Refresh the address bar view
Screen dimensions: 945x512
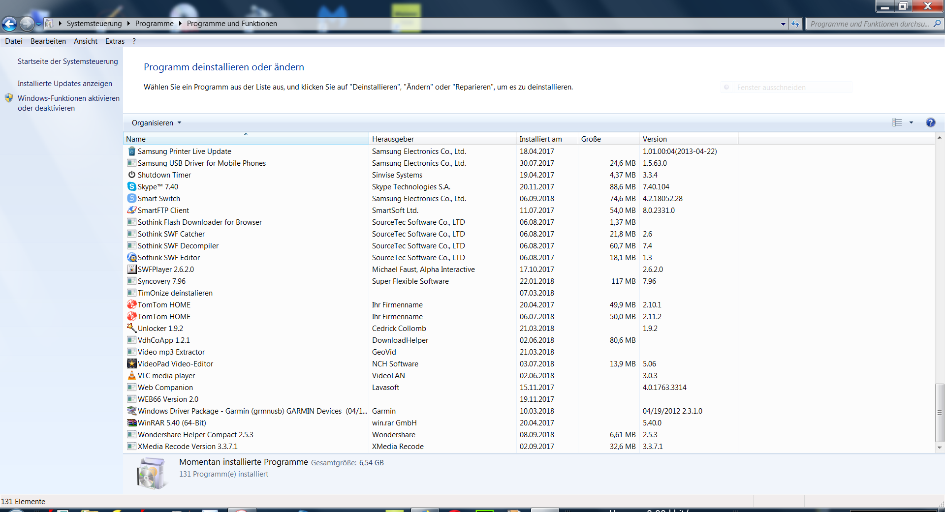795,24
